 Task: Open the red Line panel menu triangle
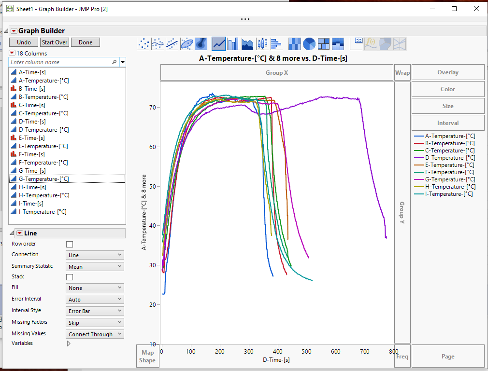click(19, 233)
